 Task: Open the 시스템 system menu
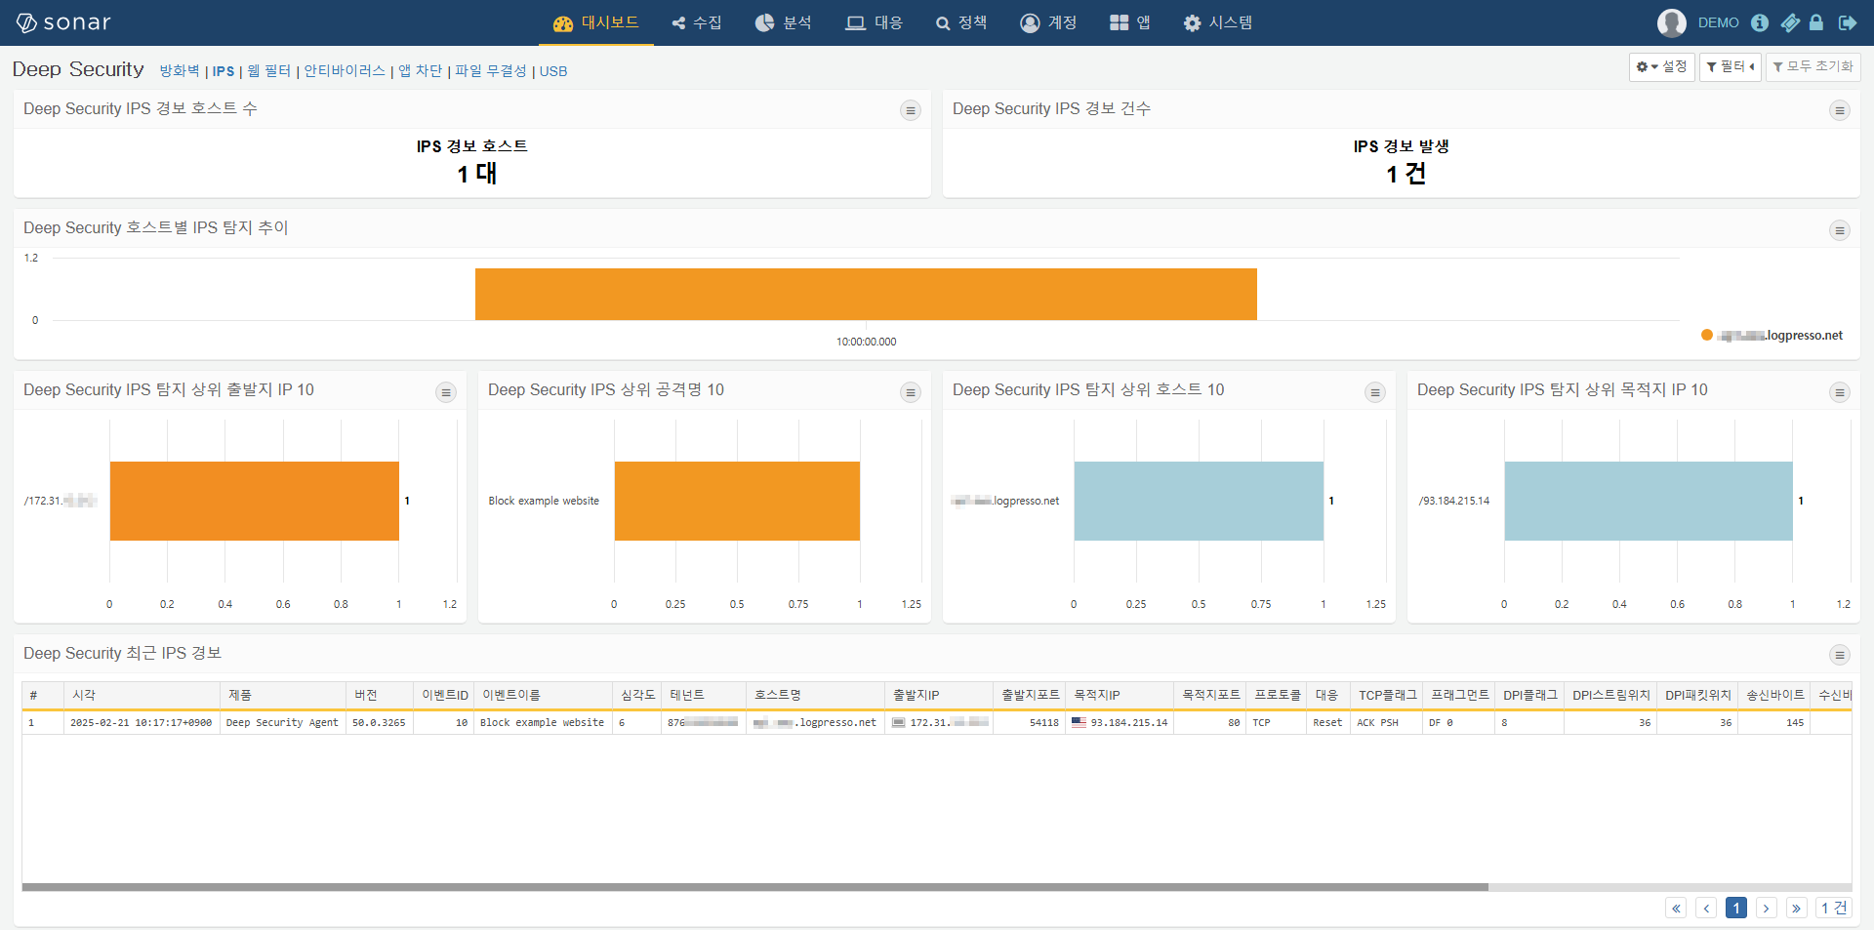[x=1217, y=22]
